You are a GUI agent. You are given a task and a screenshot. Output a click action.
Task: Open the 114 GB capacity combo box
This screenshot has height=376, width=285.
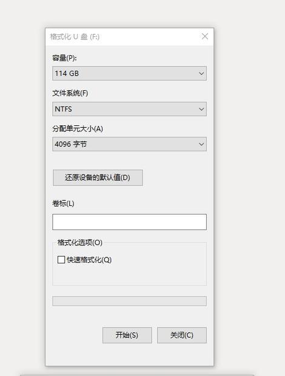129,73
